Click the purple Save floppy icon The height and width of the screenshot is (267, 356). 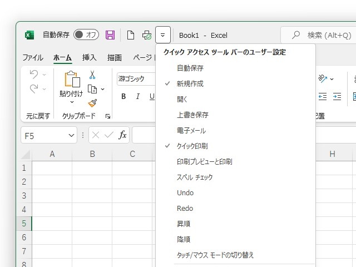coord(110,35)
